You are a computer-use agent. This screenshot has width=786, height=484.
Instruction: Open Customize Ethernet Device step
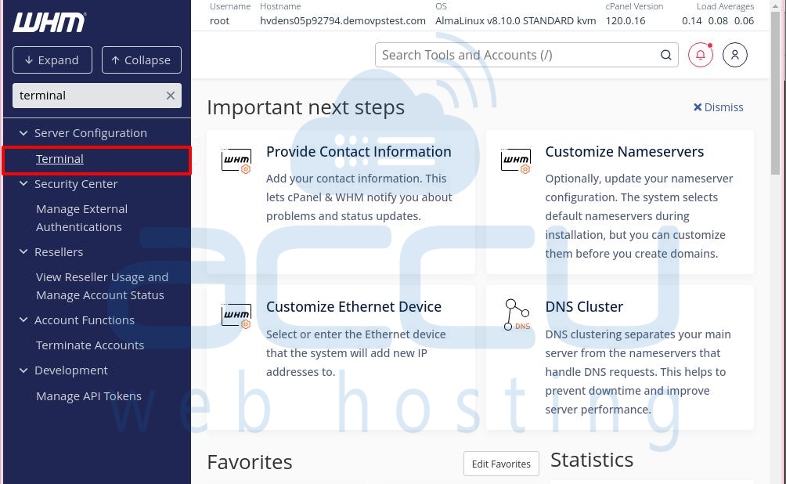(x=354, y=307)
